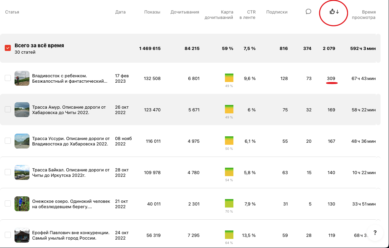Select the Ерофей Павлович article checkbox

[x=8, y=235]
